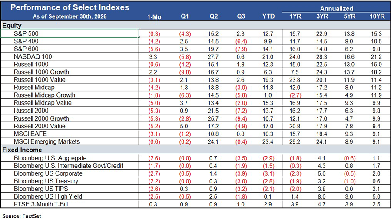
Task: Click the Bloomberg US High Yield label
Action: 48,196
